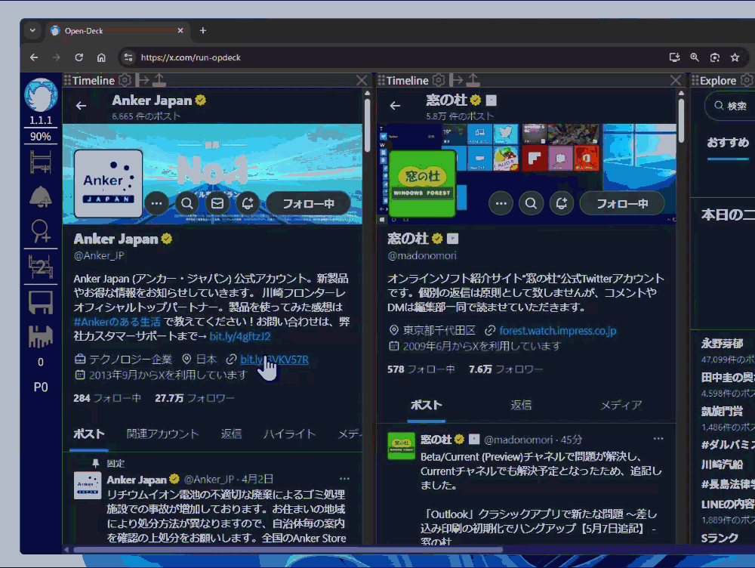Toggle notifications for Anker Japan
Image resolution: width=755 pixels, height=568 pixels.
point(248,203)
